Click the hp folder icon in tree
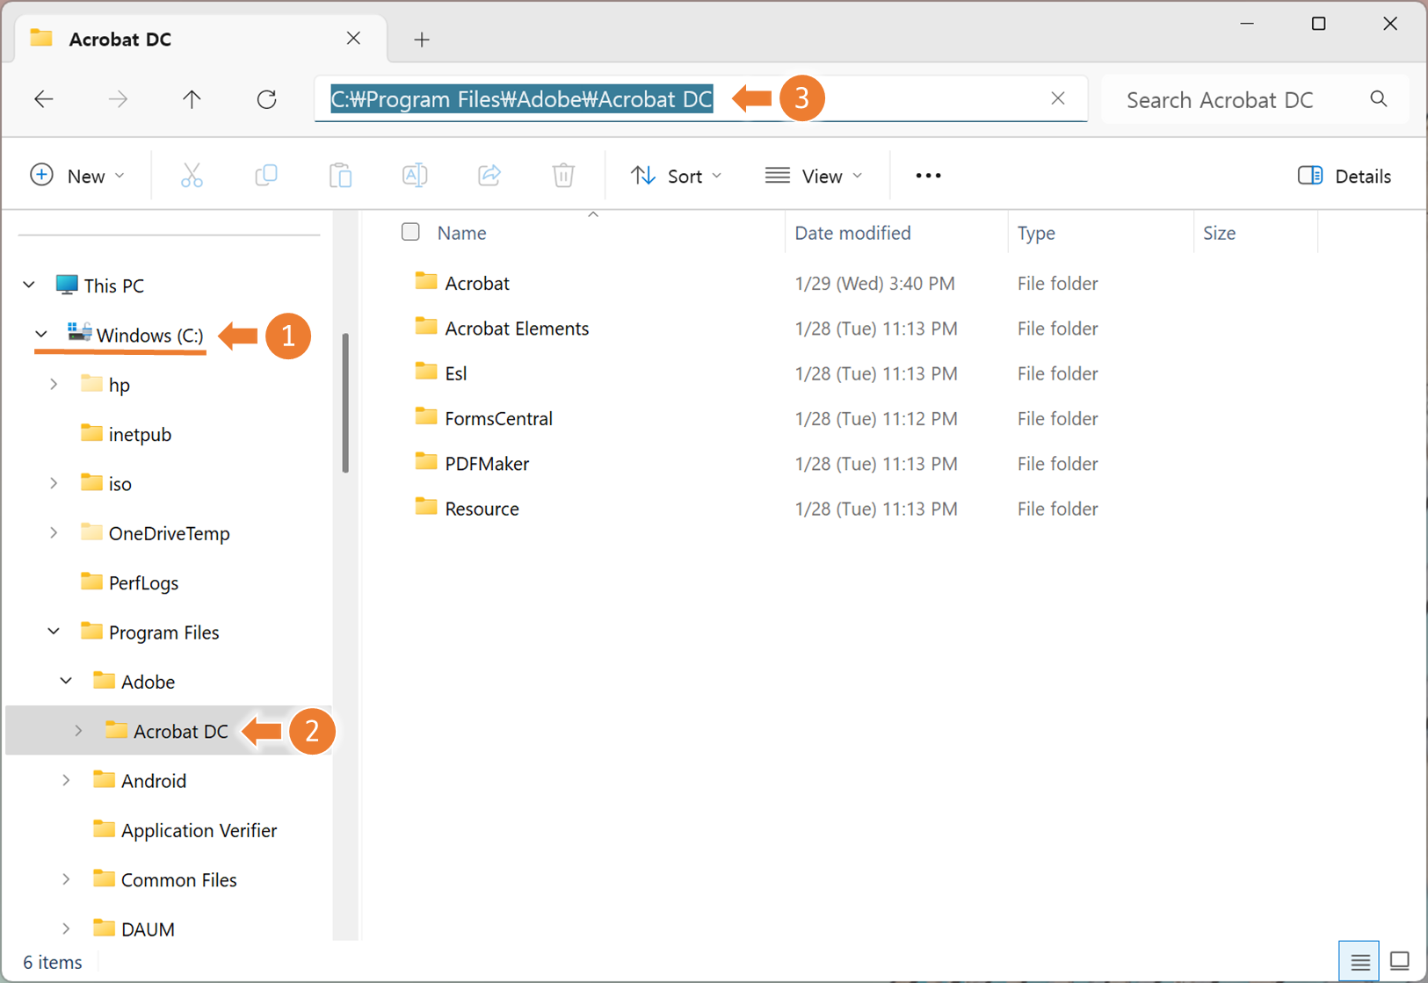Screen dimensions: 1428x983 91,383
